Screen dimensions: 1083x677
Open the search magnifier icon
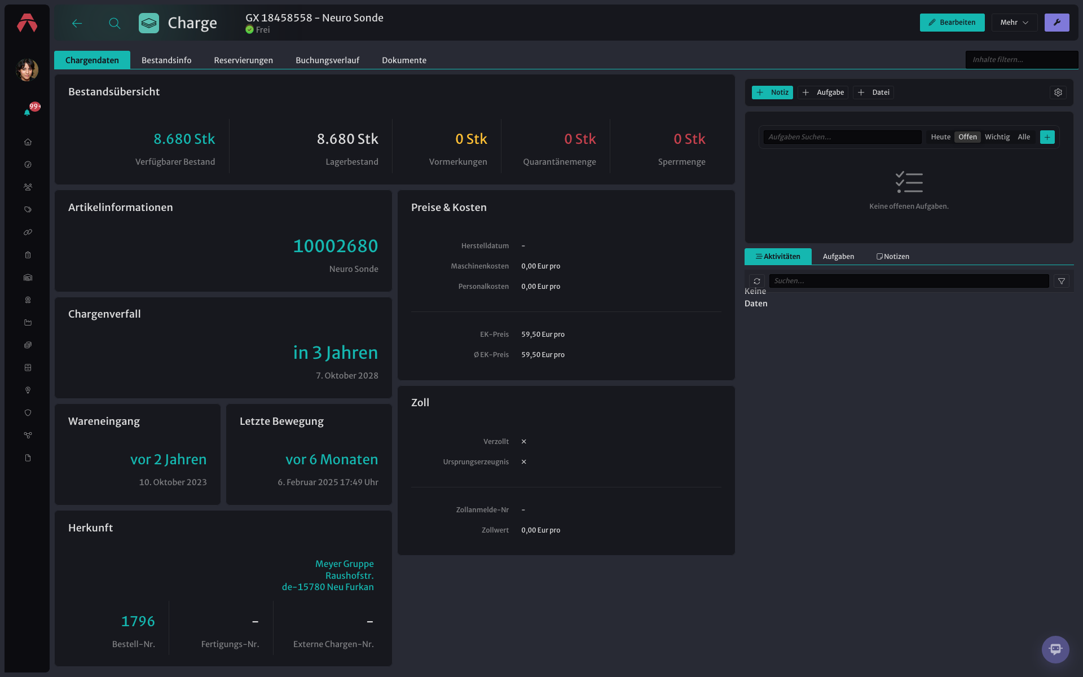coord(115,23)
